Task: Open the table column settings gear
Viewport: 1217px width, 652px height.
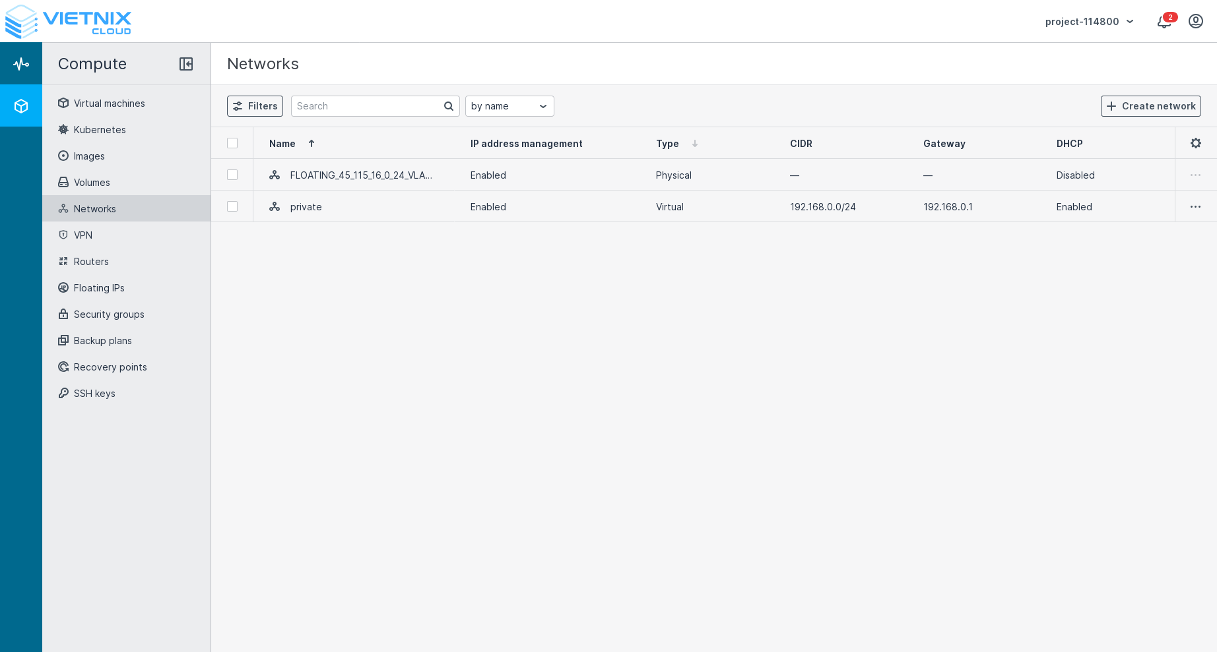Action: (1196, 143)
